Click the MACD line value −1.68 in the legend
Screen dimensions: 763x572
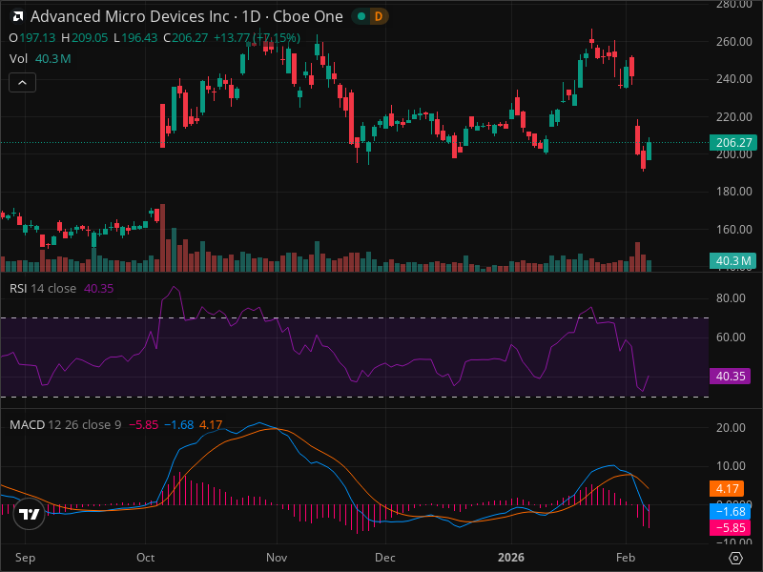178,424
